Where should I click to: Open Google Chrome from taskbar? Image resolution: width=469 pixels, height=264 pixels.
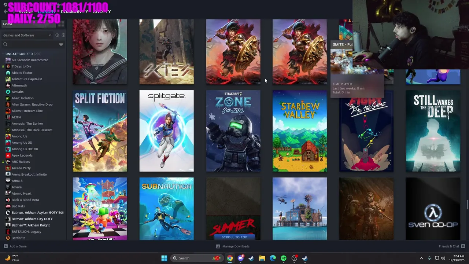pos(229,258)
